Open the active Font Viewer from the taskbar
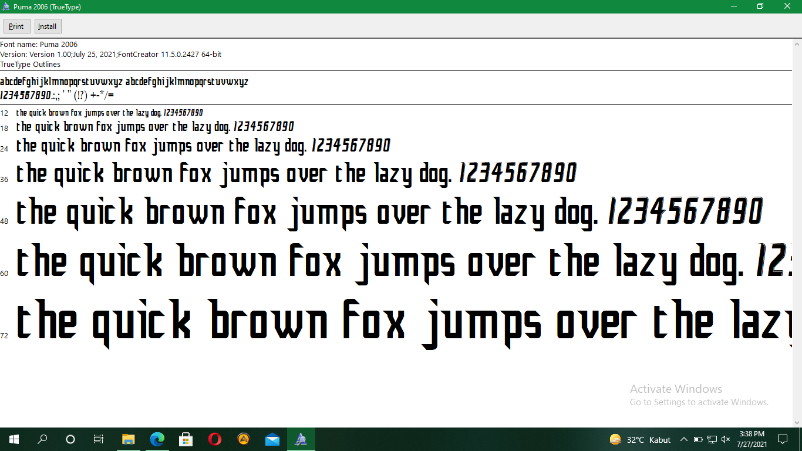This screenshot has height=451, width=802. pyautogui.click(x=301, y=439)
